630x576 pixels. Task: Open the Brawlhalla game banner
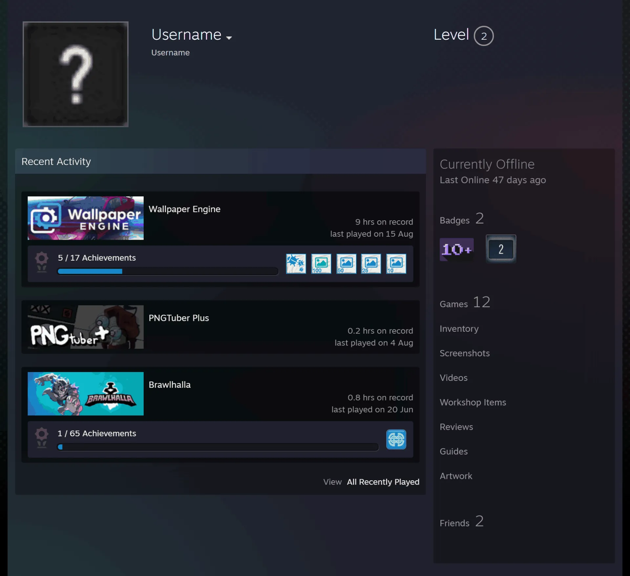(86, 393)
